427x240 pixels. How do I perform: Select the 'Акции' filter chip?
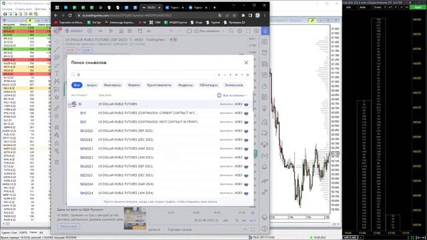pos(92,85)
